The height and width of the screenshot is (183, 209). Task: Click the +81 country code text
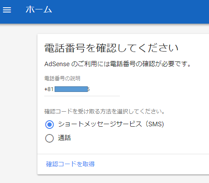point(49,89)
